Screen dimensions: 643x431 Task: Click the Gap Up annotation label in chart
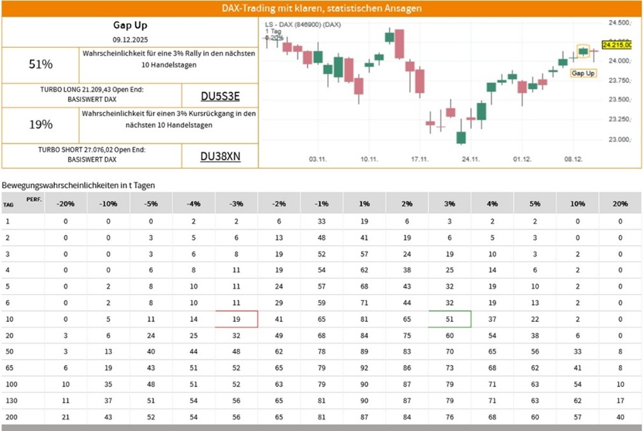point(583,73)
